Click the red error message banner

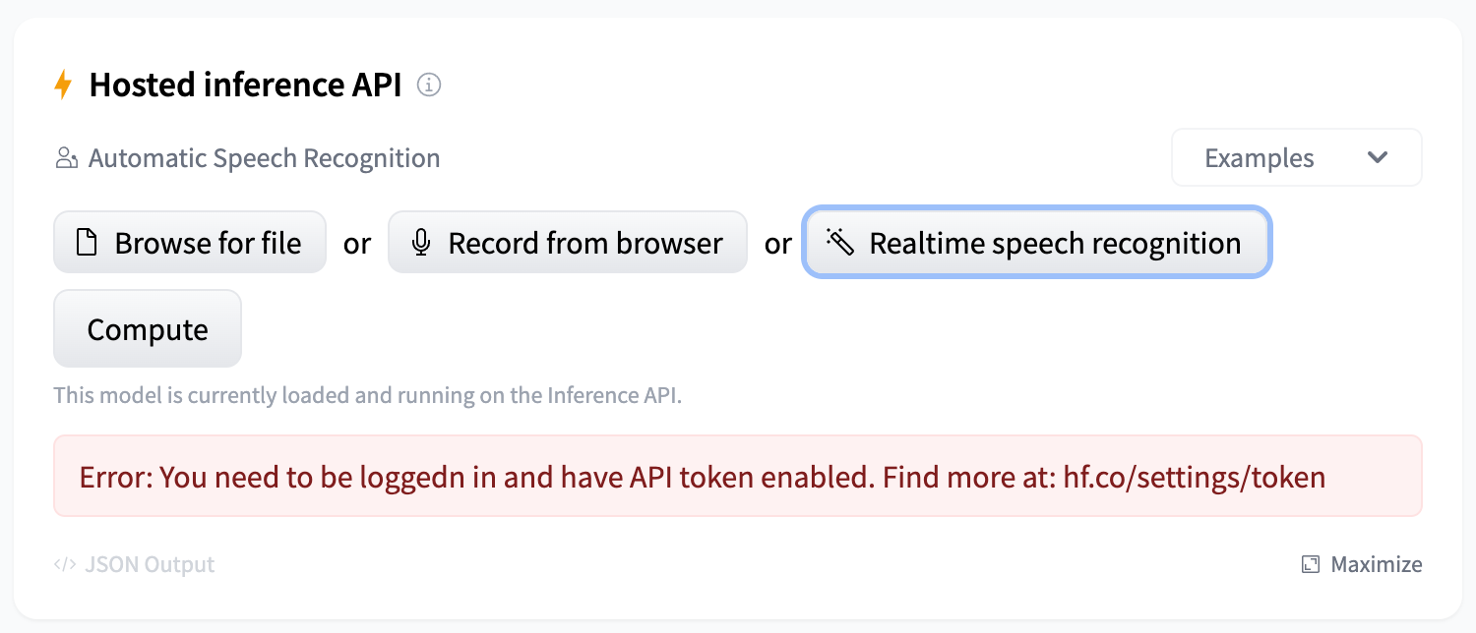click(738, 477)
